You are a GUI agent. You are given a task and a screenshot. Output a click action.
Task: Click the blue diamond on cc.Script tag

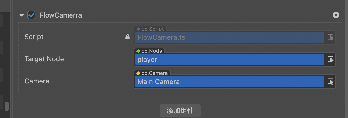pyautogui.click(x=138, y=29)
